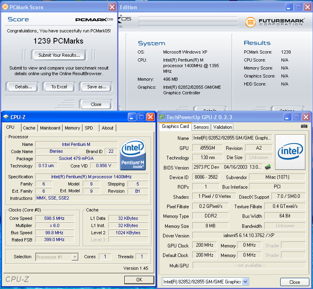This screenshot has width=313, height=289.
Task: Minimize the CPU-Z window
Action: tap(132, 117)
